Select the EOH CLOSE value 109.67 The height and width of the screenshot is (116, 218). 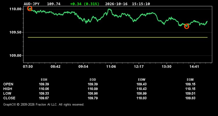pos(44,98)
